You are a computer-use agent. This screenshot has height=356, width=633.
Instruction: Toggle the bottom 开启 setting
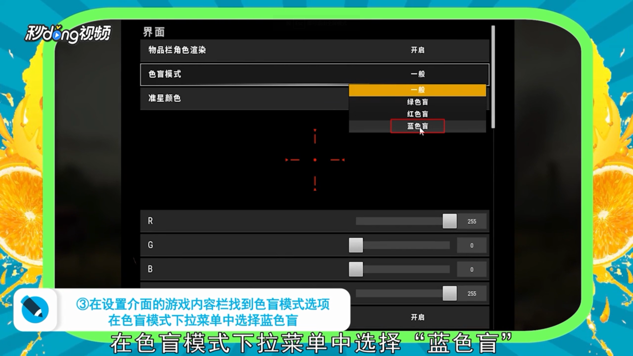coord(417,317)
